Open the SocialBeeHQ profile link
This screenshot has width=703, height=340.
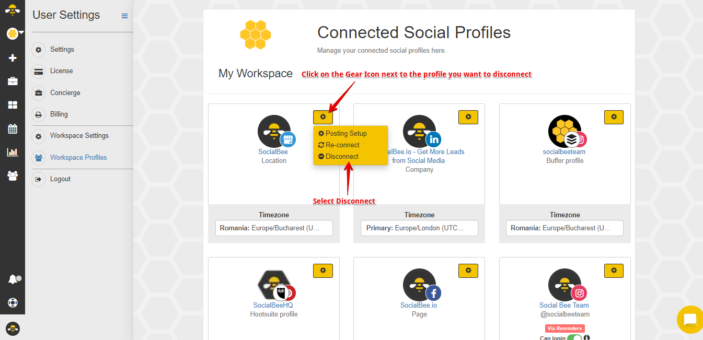[273, 306]
